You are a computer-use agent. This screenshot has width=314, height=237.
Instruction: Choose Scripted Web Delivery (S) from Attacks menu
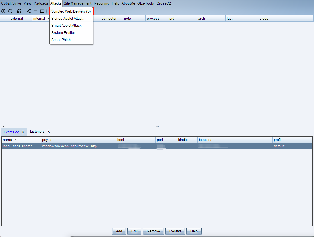pos(71,11)
